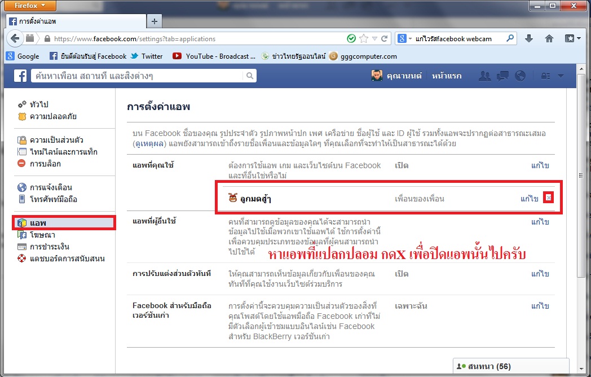The width and height of the screenshot is (591, 377).
Task: Open the notifications globe icon
Action: click(x=520, y=76)
